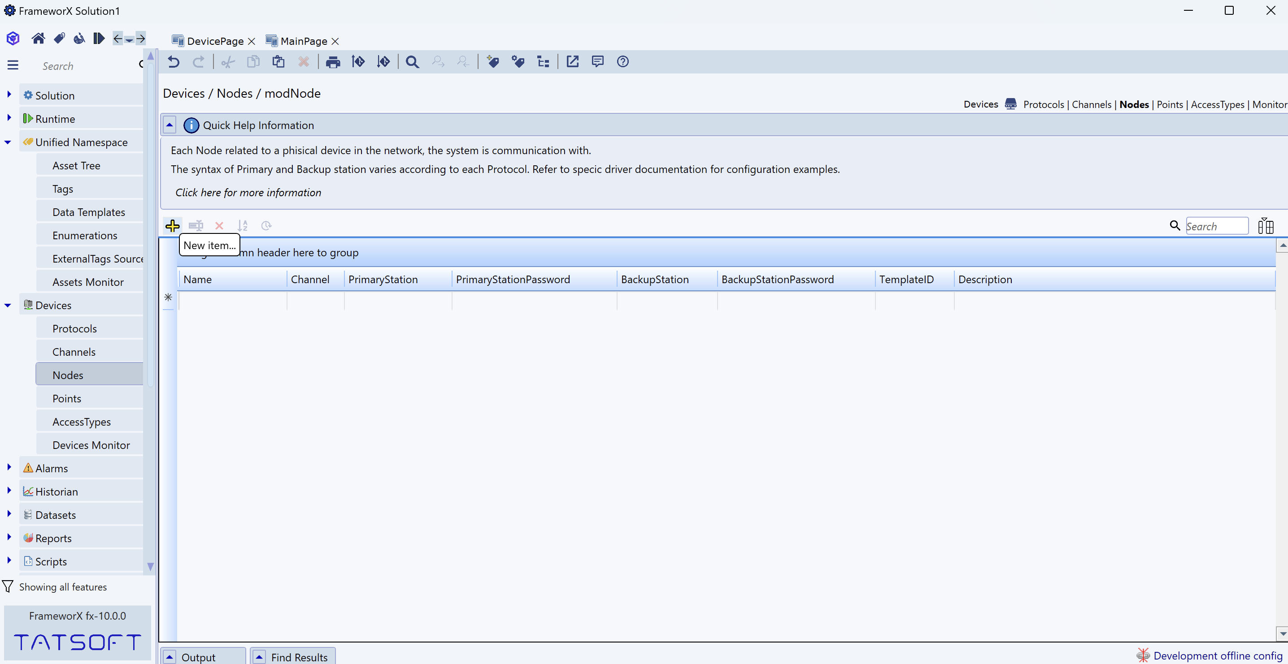Click Development offline config status link
1288x664 pixels.
(x=1218, y=655)
